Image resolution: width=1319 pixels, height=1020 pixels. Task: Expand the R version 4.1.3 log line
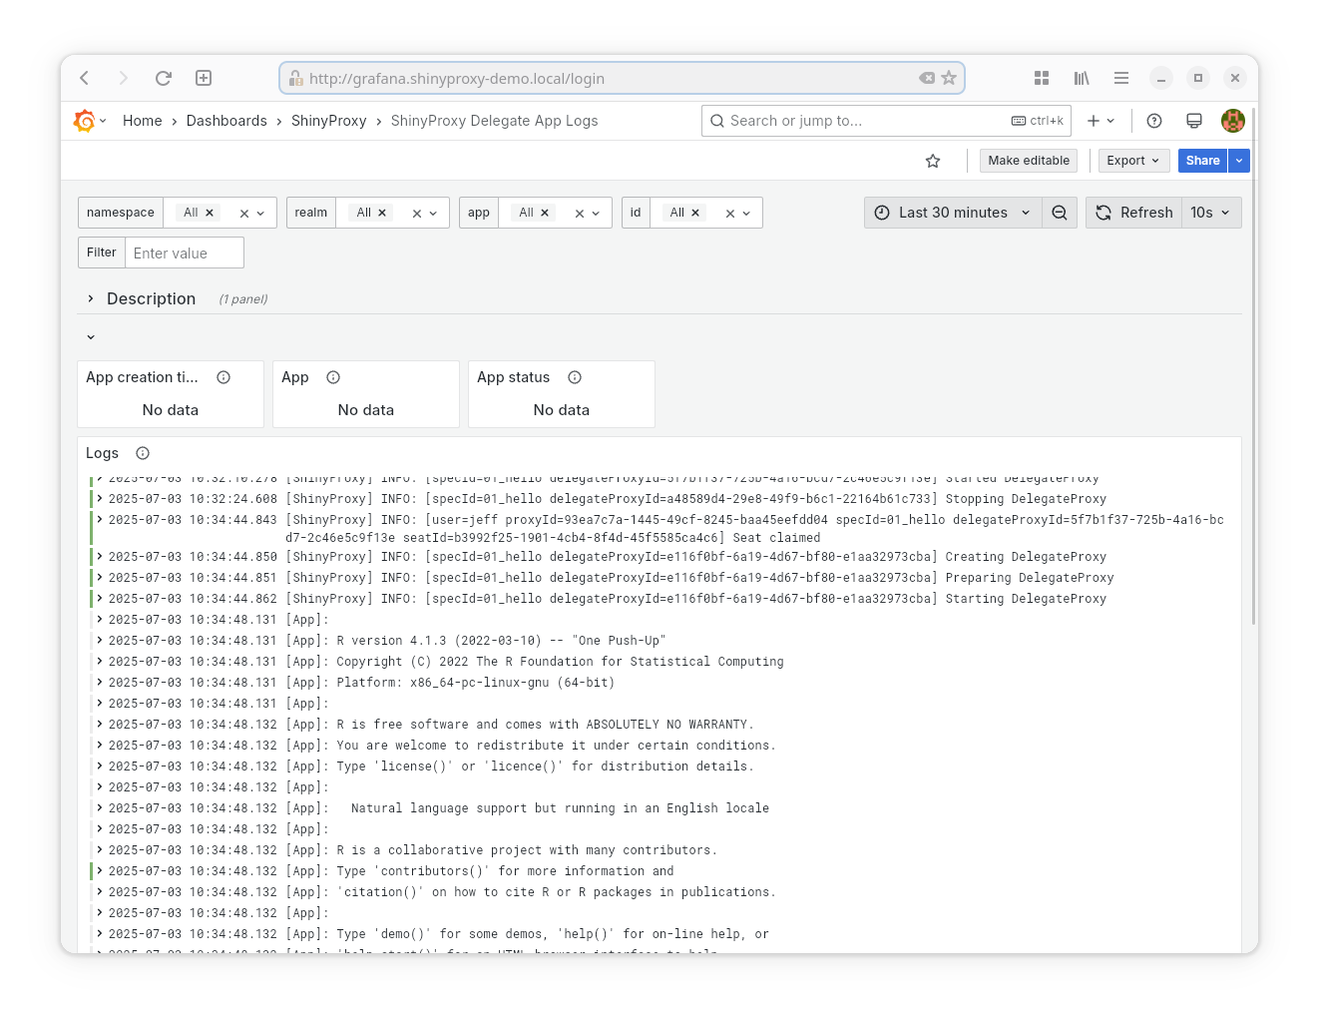100,640
